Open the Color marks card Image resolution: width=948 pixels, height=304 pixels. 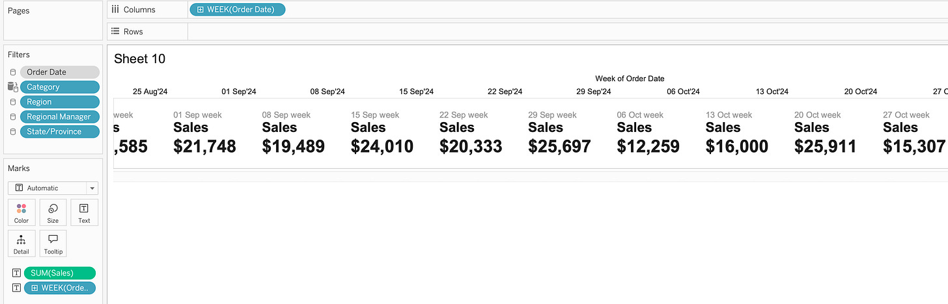[21, 212]
